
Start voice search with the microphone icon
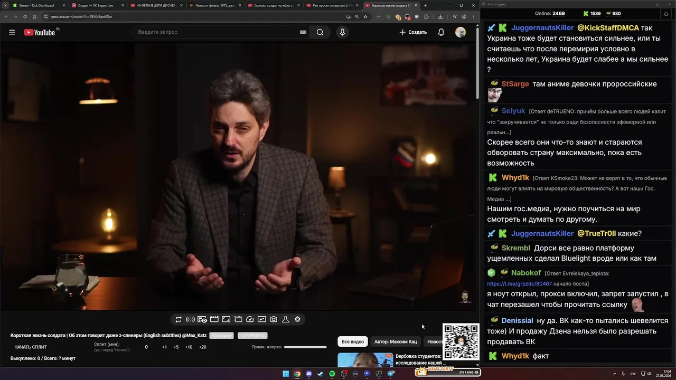coord(342,32)
